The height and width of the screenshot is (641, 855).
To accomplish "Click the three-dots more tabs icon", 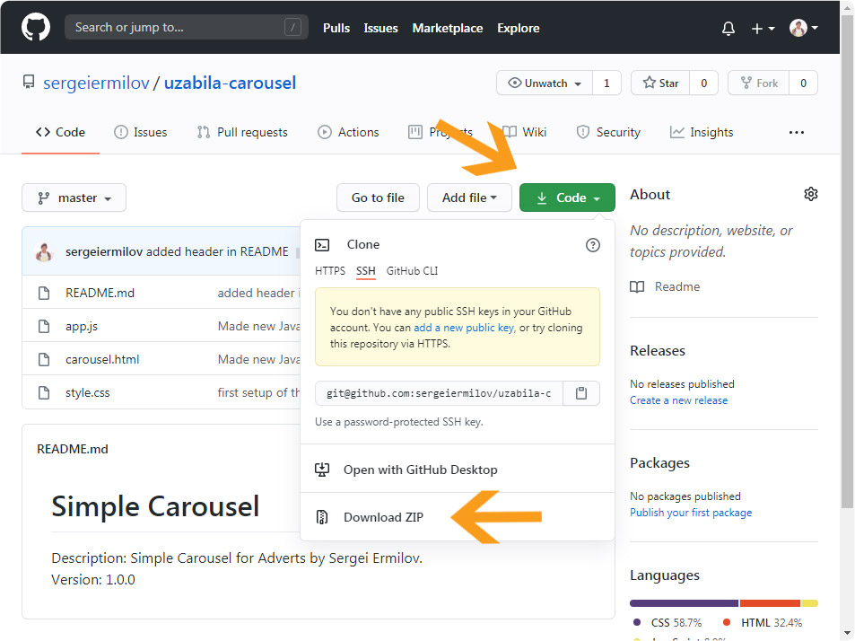I will coord(796,132).
